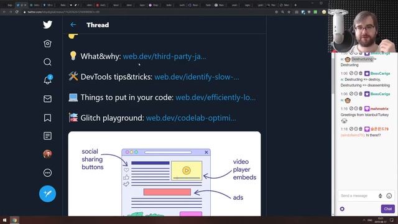Open the emote picker smiley icon

click(x=389, y=195)
